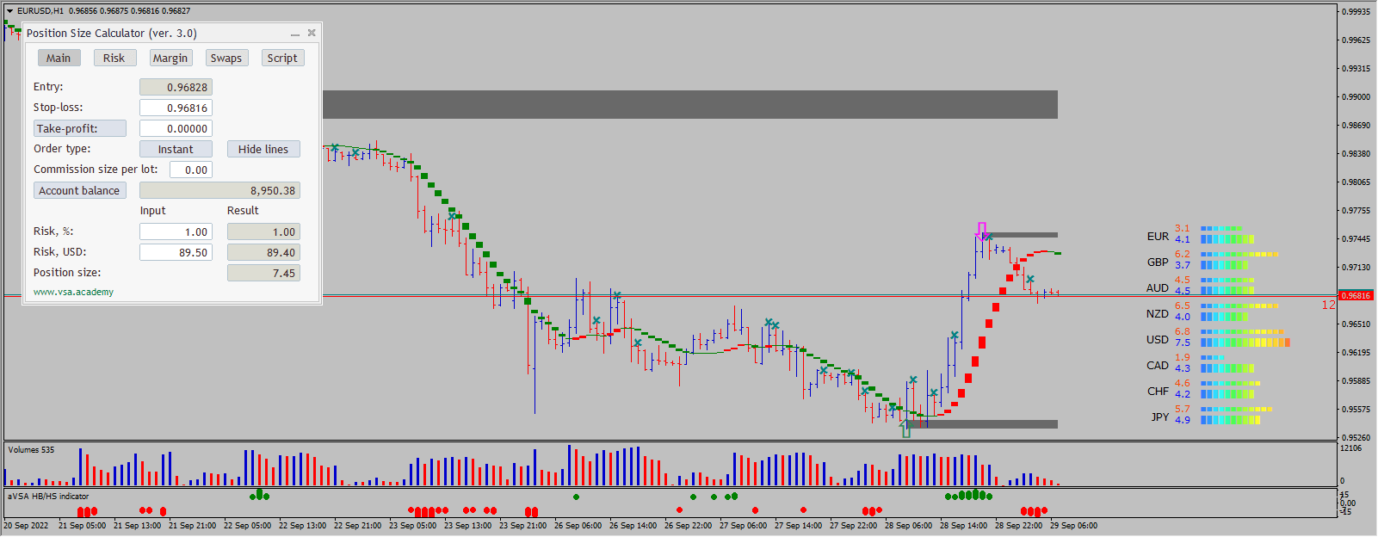Switch to the Main tab
Viewport: 1378px width, 537px height.
coord(59,58)
